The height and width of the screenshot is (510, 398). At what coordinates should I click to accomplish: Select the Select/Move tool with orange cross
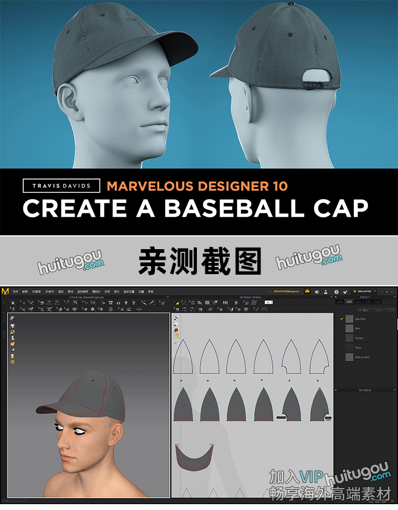click(x=23, y=302)
